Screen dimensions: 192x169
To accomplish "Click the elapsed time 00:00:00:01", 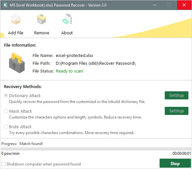I will [182, 153].
